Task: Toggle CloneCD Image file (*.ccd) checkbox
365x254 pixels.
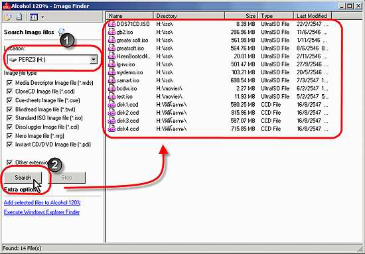Action: click(9, 92)
